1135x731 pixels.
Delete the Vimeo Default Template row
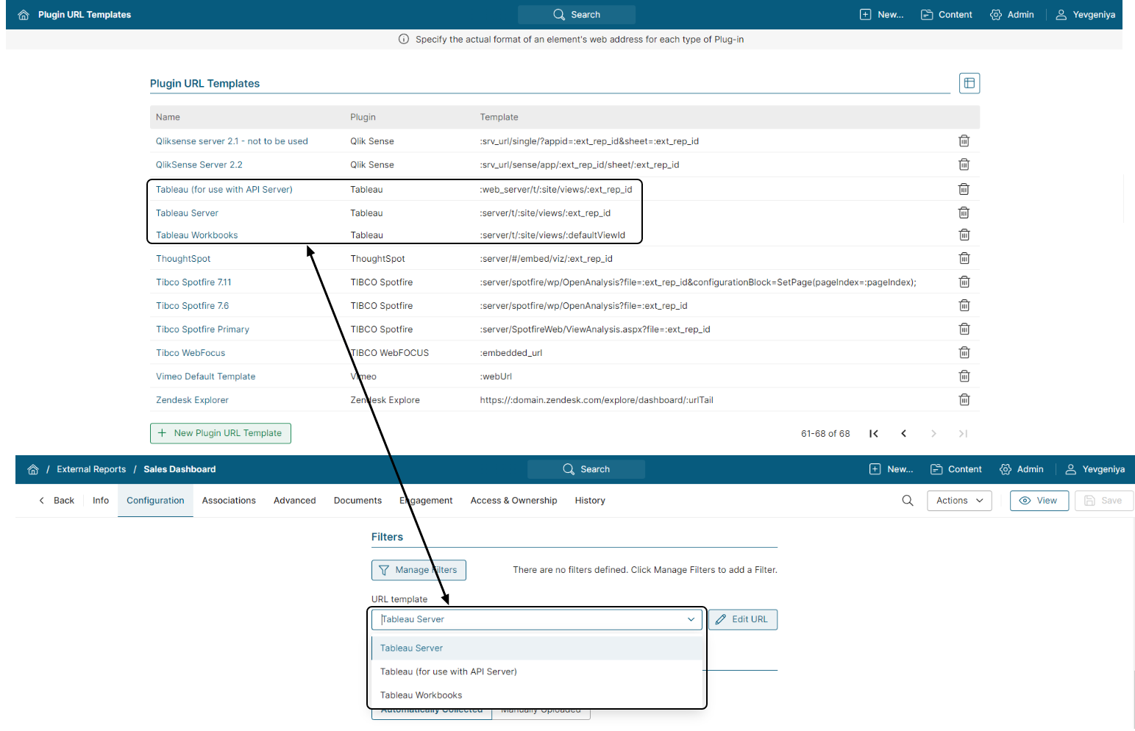pos(964,376)
